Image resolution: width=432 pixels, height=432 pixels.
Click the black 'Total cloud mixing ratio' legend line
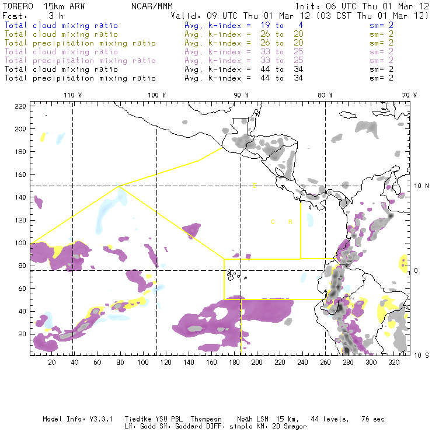61,69
